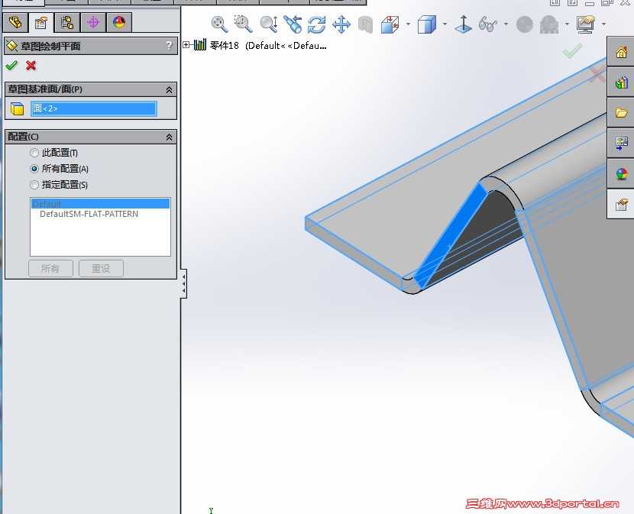This screenshot has width=634, height=514.
Task: Open the View Palette icon
Action: click(621, 143)
